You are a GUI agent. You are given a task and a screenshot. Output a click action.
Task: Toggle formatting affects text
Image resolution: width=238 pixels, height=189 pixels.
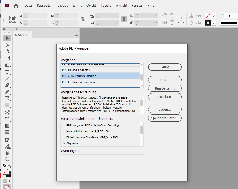[x=10, y=181]
